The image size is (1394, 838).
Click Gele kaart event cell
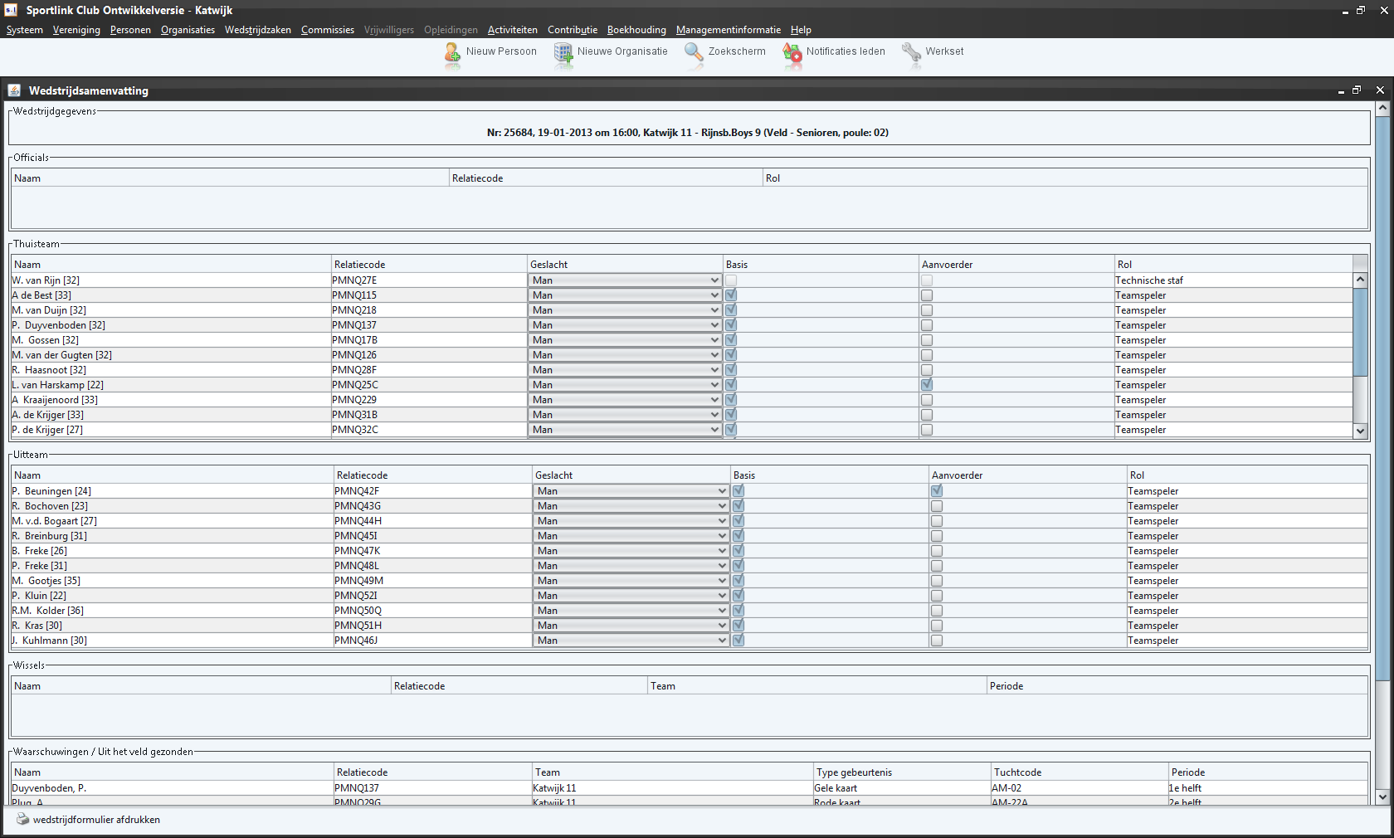pos(902,788)
